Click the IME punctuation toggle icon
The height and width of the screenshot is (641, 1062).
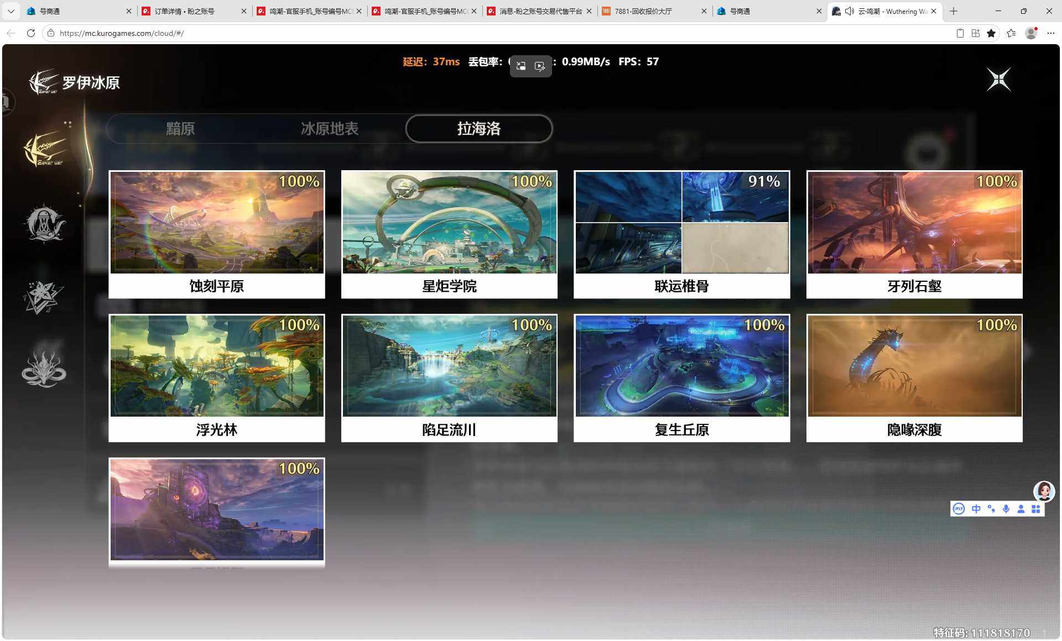[991, 509]
